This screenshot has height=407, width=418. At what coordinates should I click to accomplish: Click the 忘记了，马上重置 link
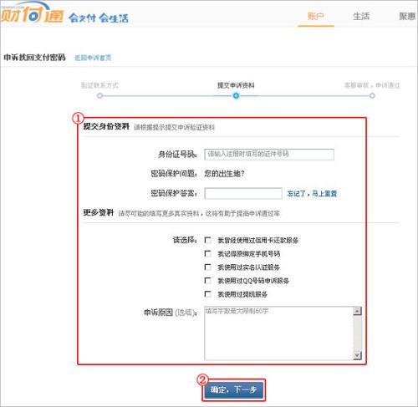click(312, 194)
